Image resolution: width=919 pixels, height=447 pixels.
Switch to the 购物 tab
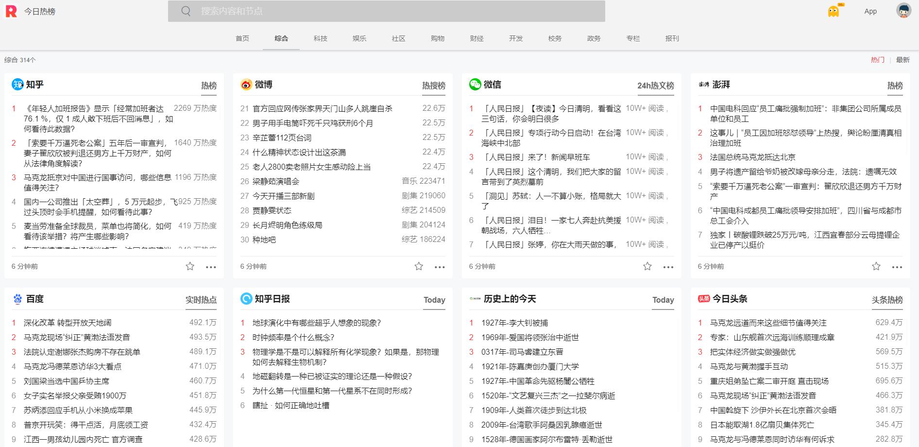coord(438,38)
